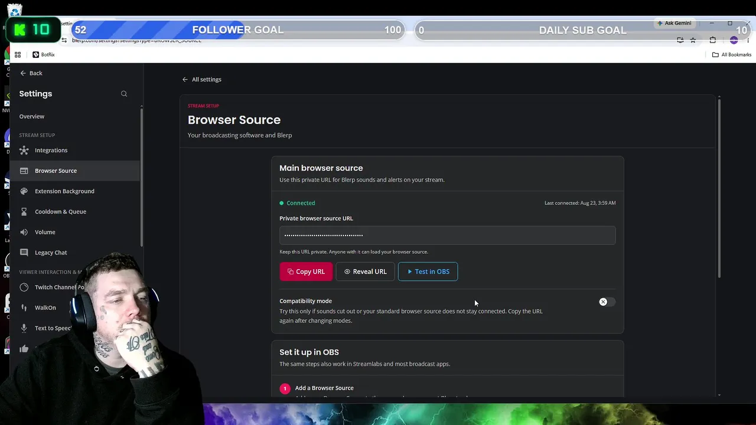Open the Integrations settings page
The width and height of the screenshot is (756, 425).
(75, 151)
